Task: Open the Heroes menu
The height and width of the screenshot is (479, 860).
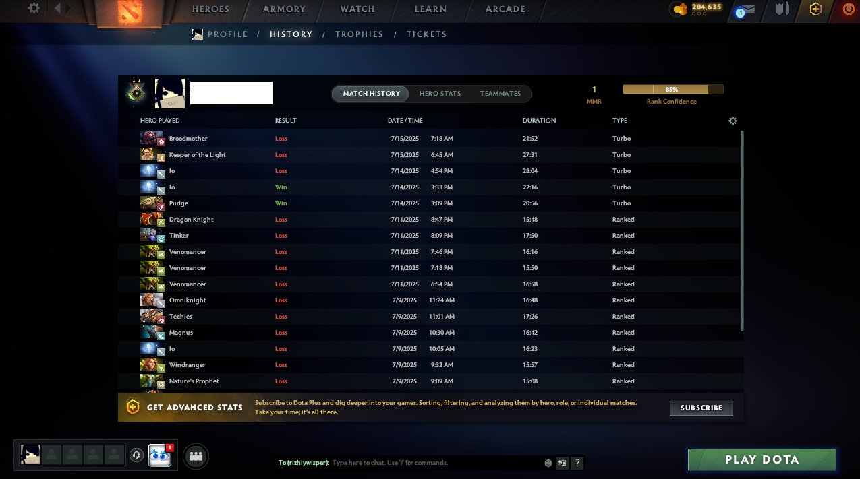Action: [210, 9]
